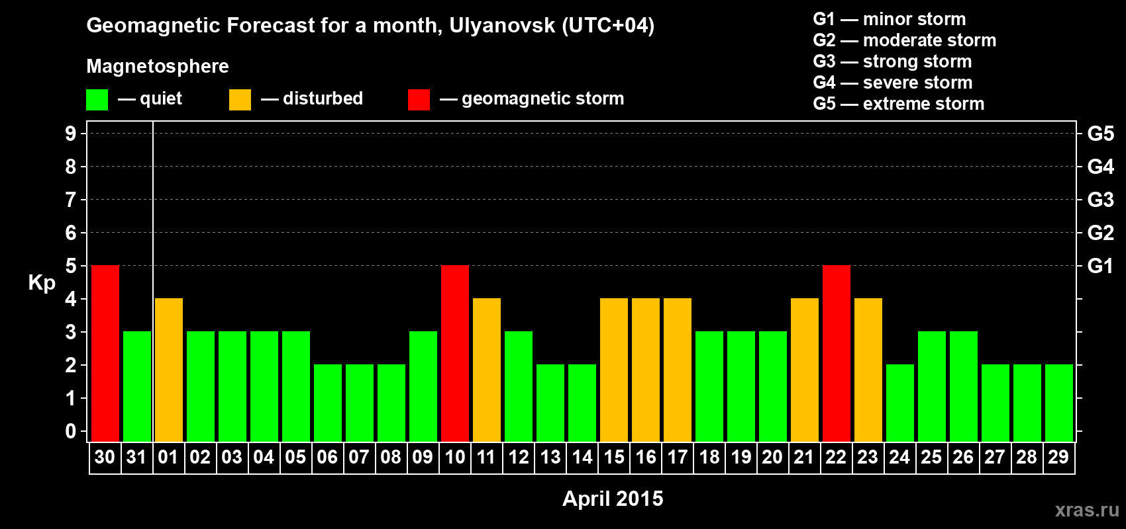The height and width of the screenshot is (529, 1126).
Task: Click the G1 label on right axis
Action: click(1101, 266)
